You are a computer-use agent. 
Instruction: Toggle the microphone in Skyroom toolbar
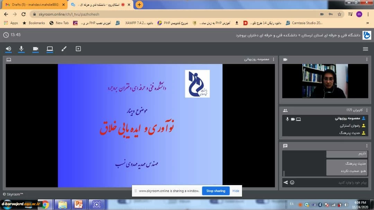21,49
